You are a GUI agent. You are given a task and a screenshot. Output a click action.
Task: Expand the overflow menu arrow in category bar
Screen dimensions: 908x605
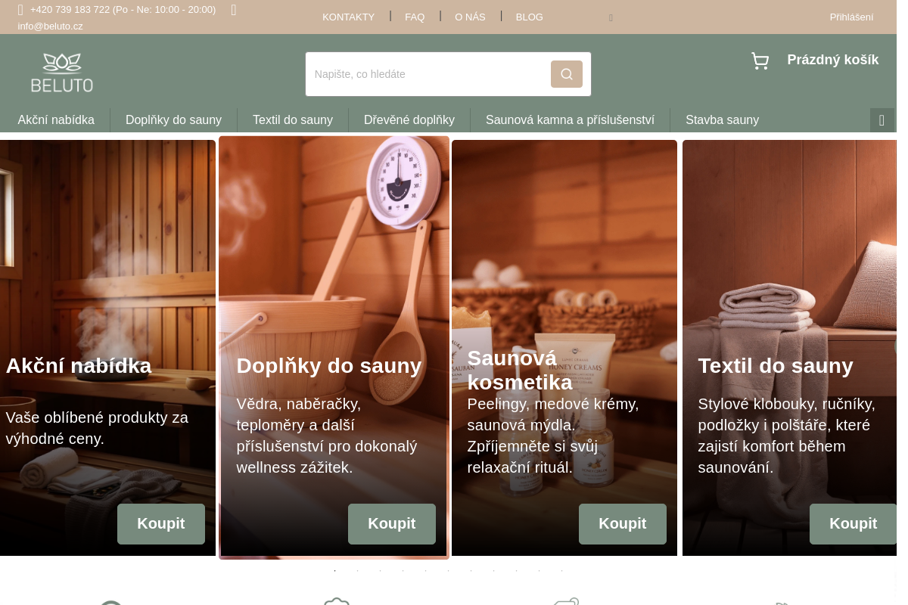(x=882, y=120)
